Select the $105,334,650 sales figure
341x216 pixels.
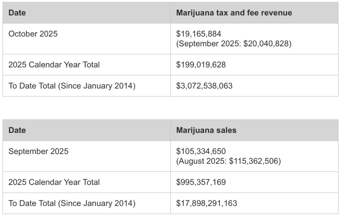(201, 152)
